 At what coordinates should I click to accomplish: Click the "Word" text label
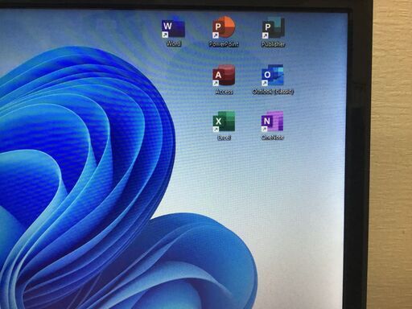pyautogui.click(x=174, y=43)
